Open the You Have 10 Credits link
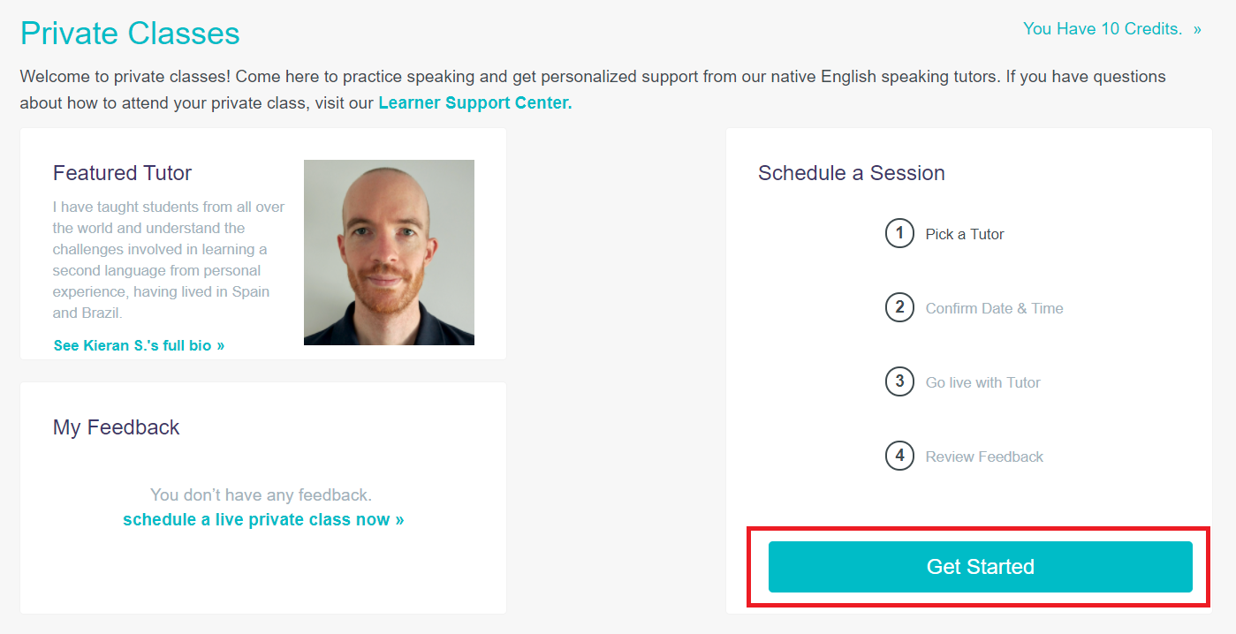The width and height of the screenshot is (1236, 634). tap(1103, 29)
